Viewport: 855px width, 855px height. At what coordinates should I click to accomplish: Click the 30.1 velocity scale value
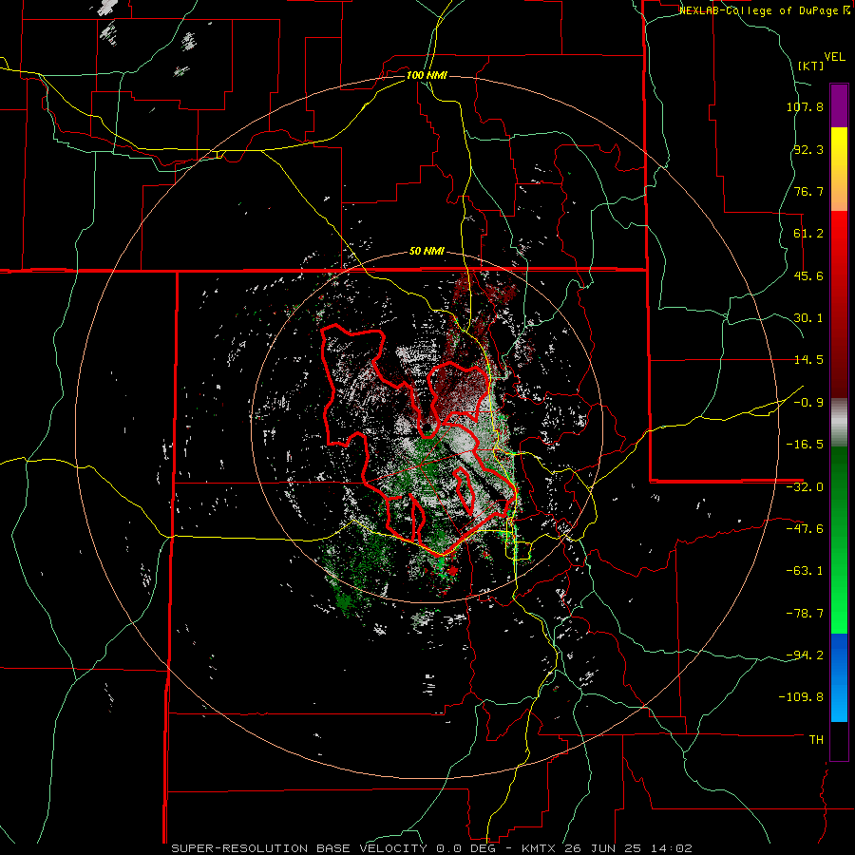point(808,318)
